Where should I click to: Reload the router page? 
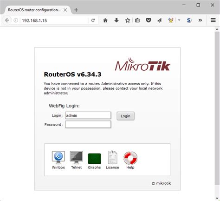coord(93,20)
